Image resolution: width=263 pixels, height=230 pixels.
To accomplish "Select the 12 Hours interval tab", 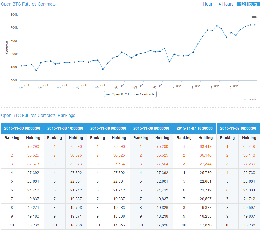I will tap(248, 4).
